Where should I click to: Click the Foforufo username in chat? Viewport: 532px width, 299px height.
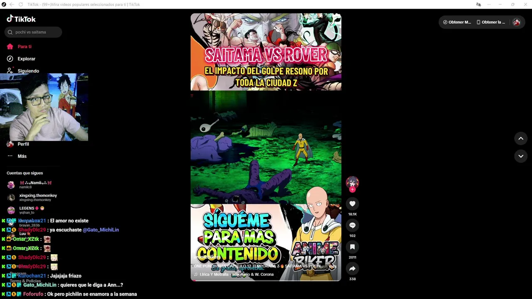(x=33, y=294)
